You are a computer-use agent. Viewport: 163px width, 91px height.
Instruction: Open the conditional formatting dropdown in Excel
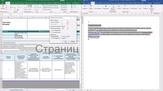(51, 6)
